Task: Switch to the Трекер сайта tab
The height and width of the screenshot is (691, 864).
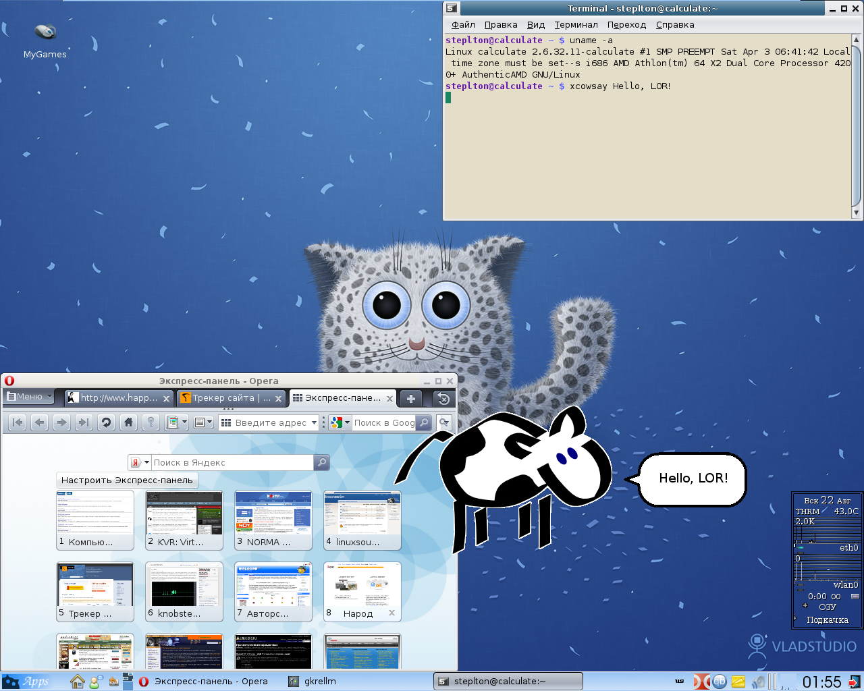Action: tap(231, 398)
